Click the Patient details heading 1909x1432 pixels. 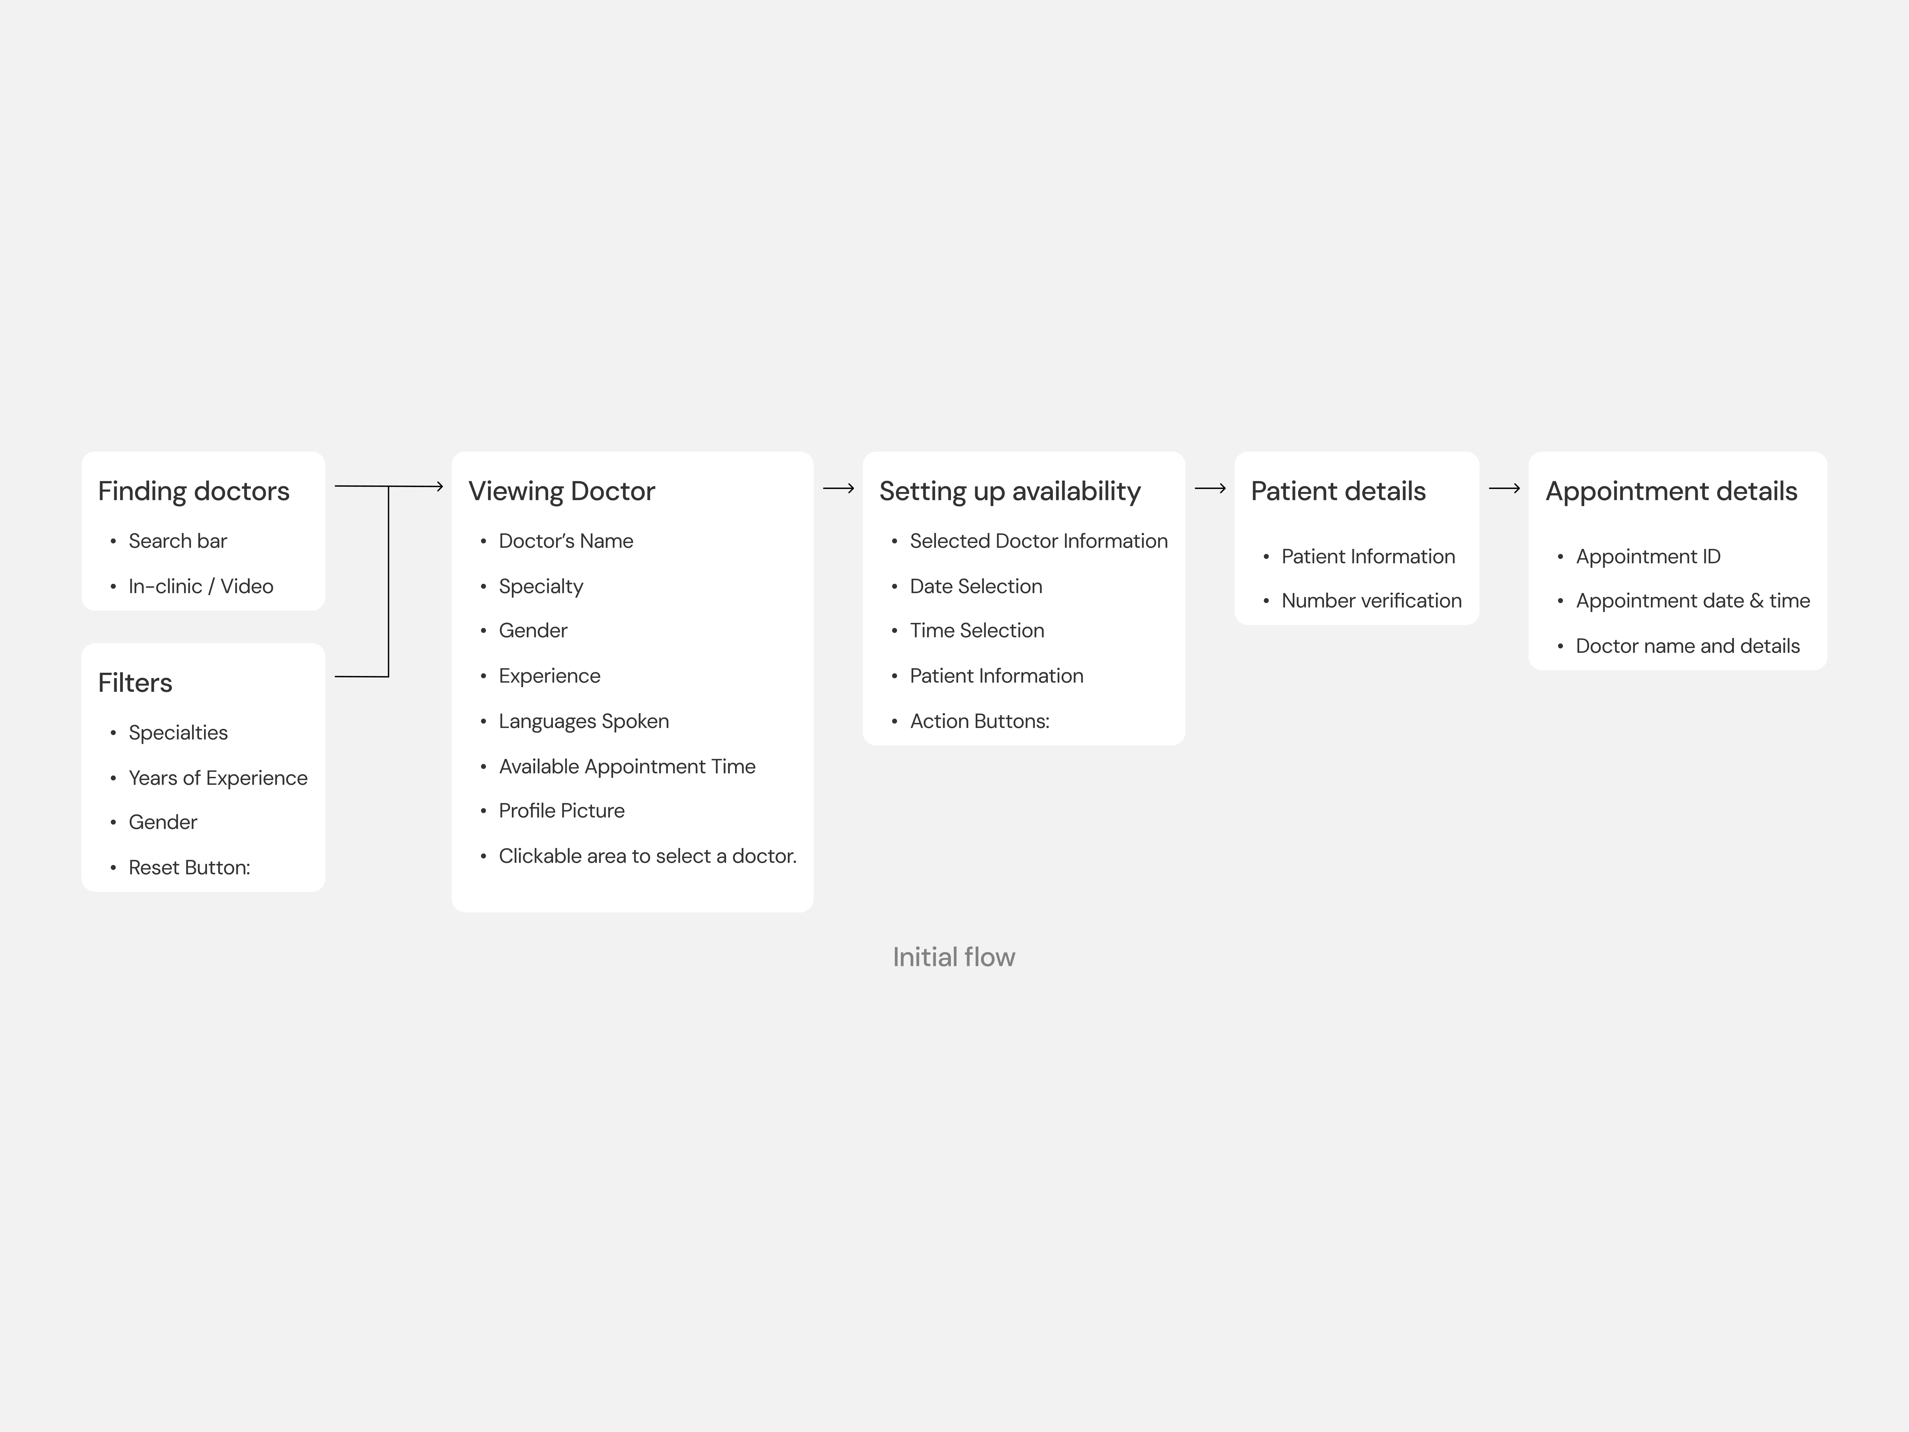pyautogui.click(x=1338, y=491)
